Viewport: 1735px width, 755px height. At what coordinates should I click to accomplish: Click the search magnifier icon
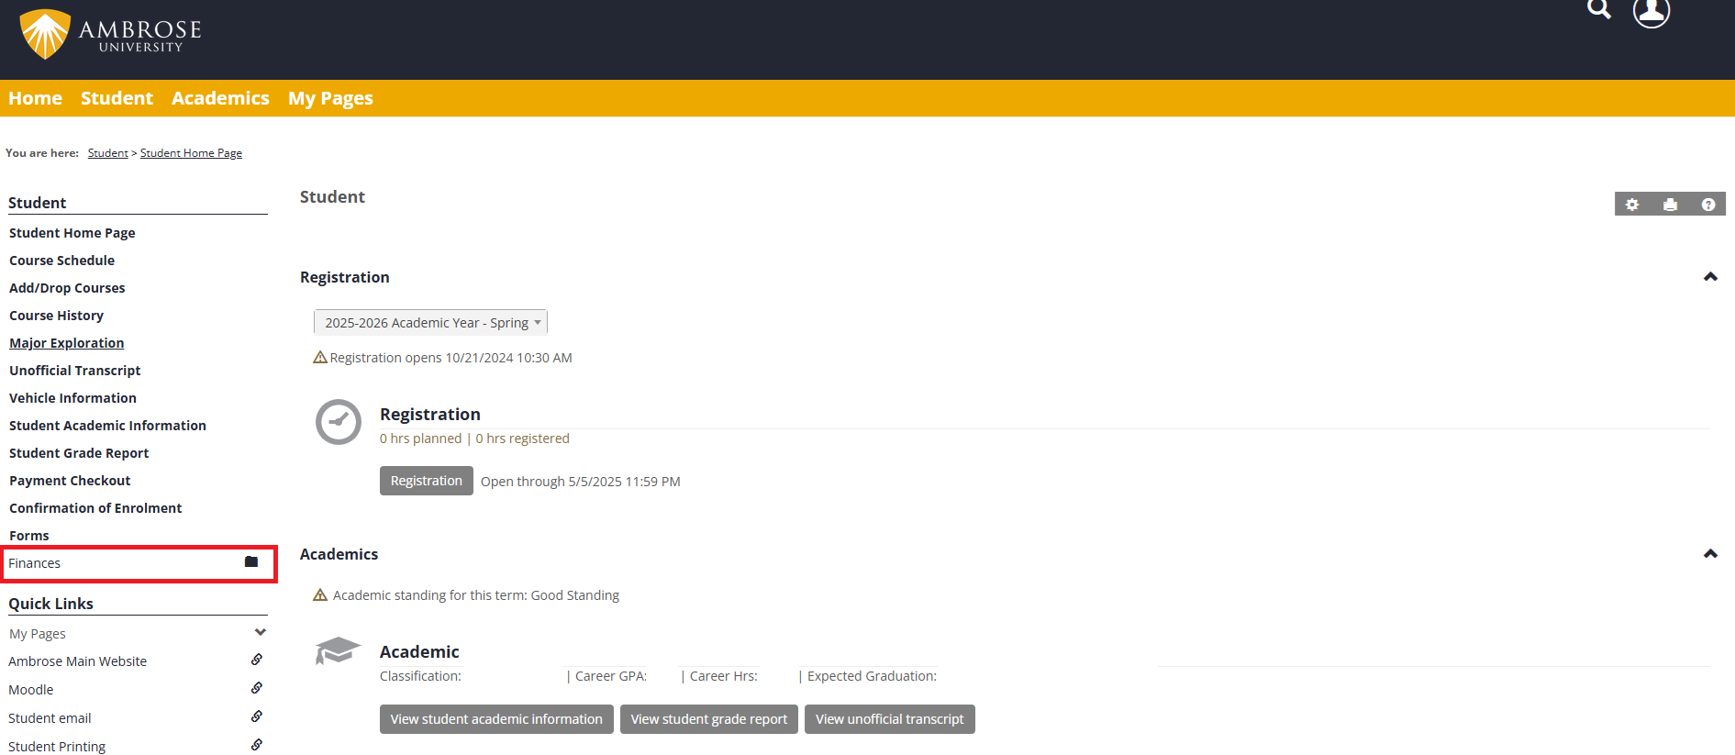[1599, 9]
